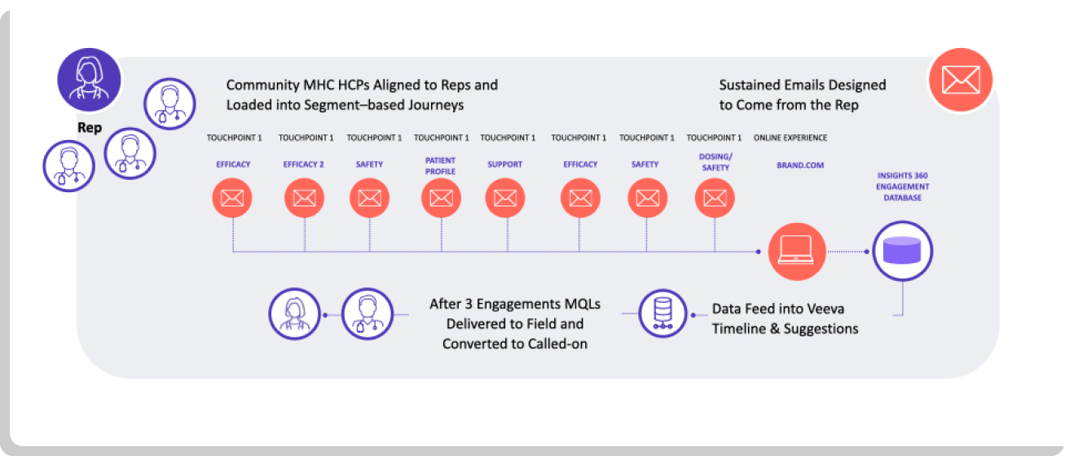Open the Insights 360 database cylinder icon
The height and width of the screenshot is (456, 1074).
click(x=901, y=252)
